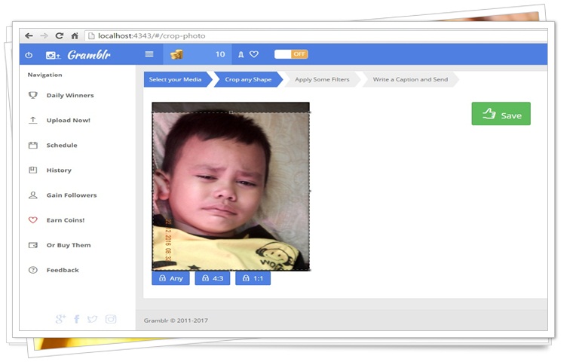Open Earn Coins! in navigation
573x362 pixels.
pyautogui.click(x=66, y=220)
